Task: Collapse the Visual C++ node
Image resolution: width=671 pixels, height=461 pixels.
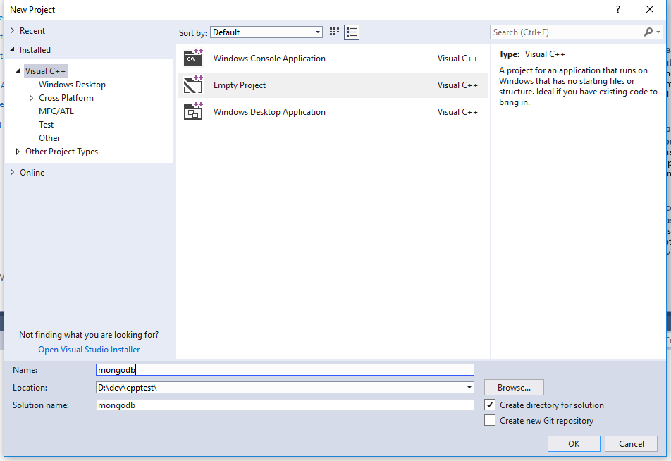Action: click(18, 71)
